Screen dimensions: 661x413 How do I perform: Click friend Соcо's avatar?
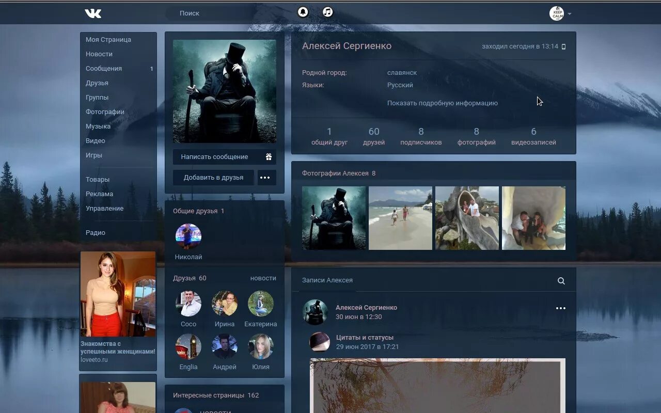pyautogui.click(x=188, y=304)
